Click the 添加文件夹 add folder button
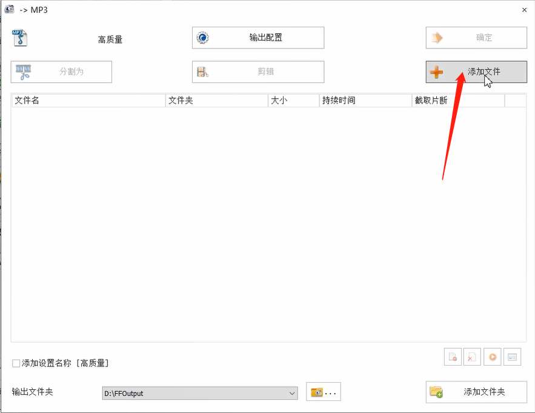This screenshot has width=535, height=413. click(476, 392)
